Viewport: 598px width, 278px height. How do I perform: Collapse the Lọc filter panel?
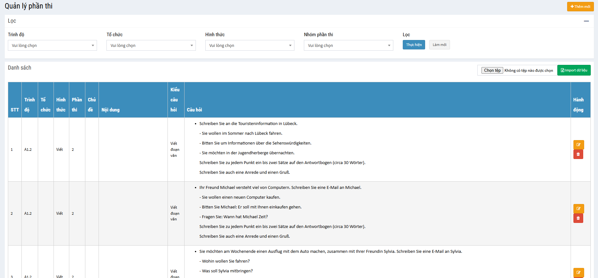click(586, 21)
